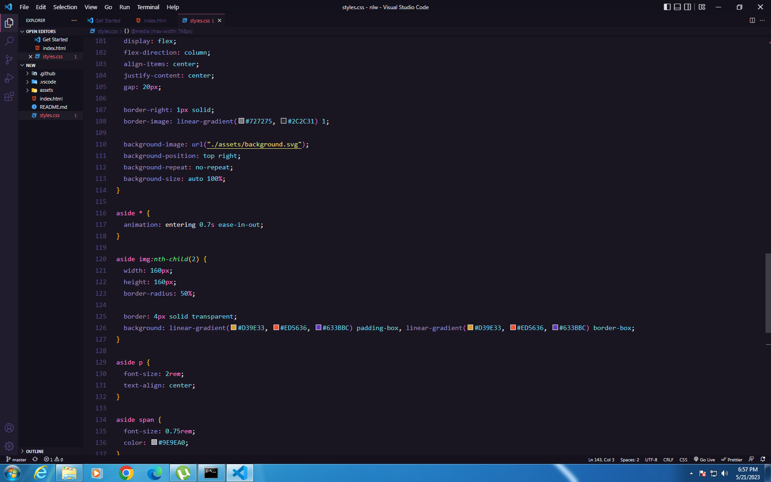
Task: Toggle the Panel layout button
Action: (x=677, y=7)
